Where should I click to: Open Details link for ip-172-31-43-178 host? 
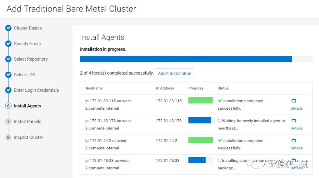(x=297, y=128)
